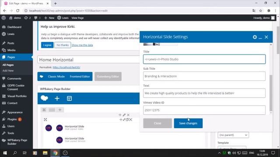Launch the Frontend Editor

pyautogui.click(x=80, y=77)
